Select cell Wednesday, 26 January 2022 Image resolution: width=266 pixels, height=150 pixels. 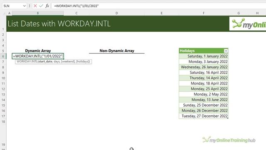pyautogui.click(x=203, y=67)
